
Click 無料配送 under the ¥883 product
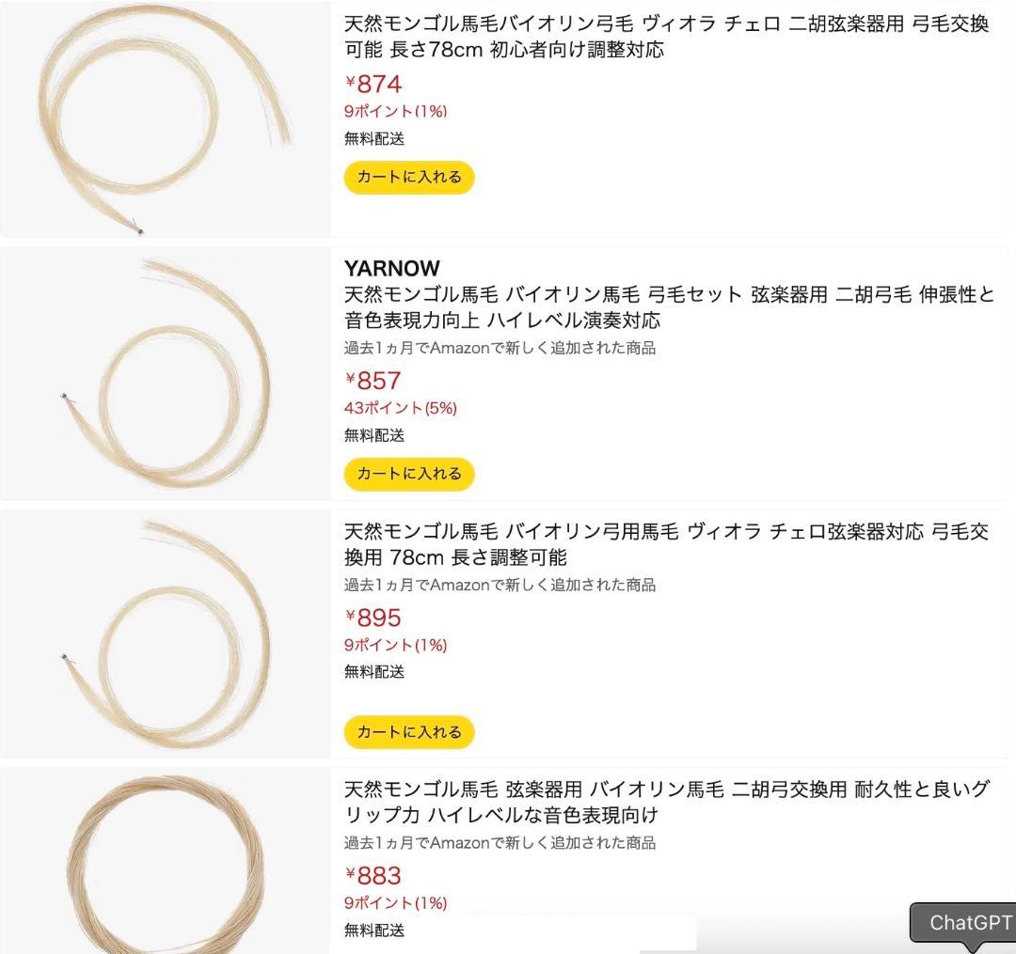point(366,931)
